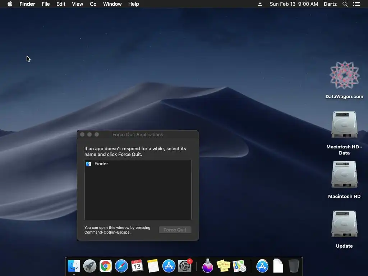Image resolution: width=368 pixels, height=276 pixels.
Task: Open Notification Center list icon
Action: (x=356, y=4)
